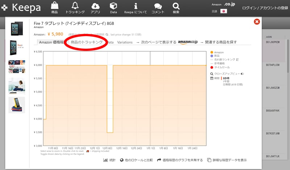Select the content collage thumbnail

click(17, 66)
